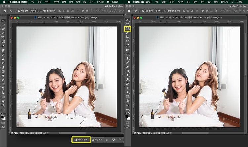
Task: Open the edit toolbar three-dot button in left toolbar
Action: (x=3, y=110)
